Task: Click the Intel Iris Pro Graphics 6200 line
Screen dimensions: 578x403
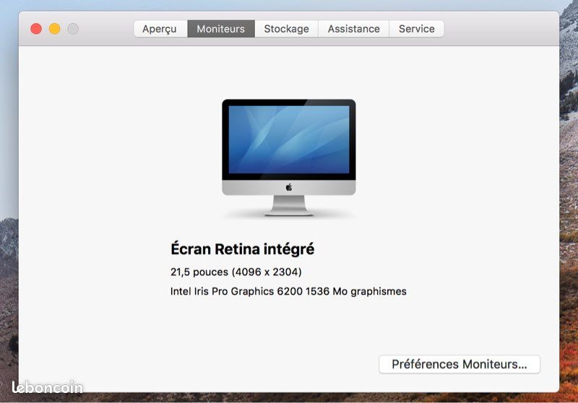Action: [288, 291]
